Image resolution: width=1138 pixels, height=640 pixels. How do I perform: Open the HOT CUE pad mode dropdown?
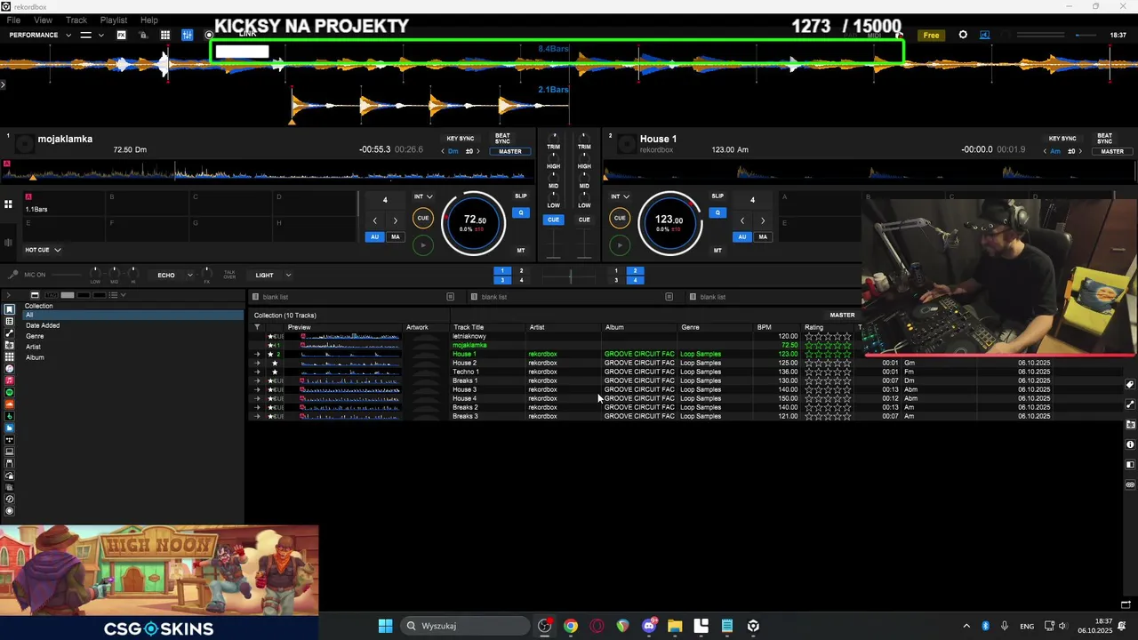[43, 250]
